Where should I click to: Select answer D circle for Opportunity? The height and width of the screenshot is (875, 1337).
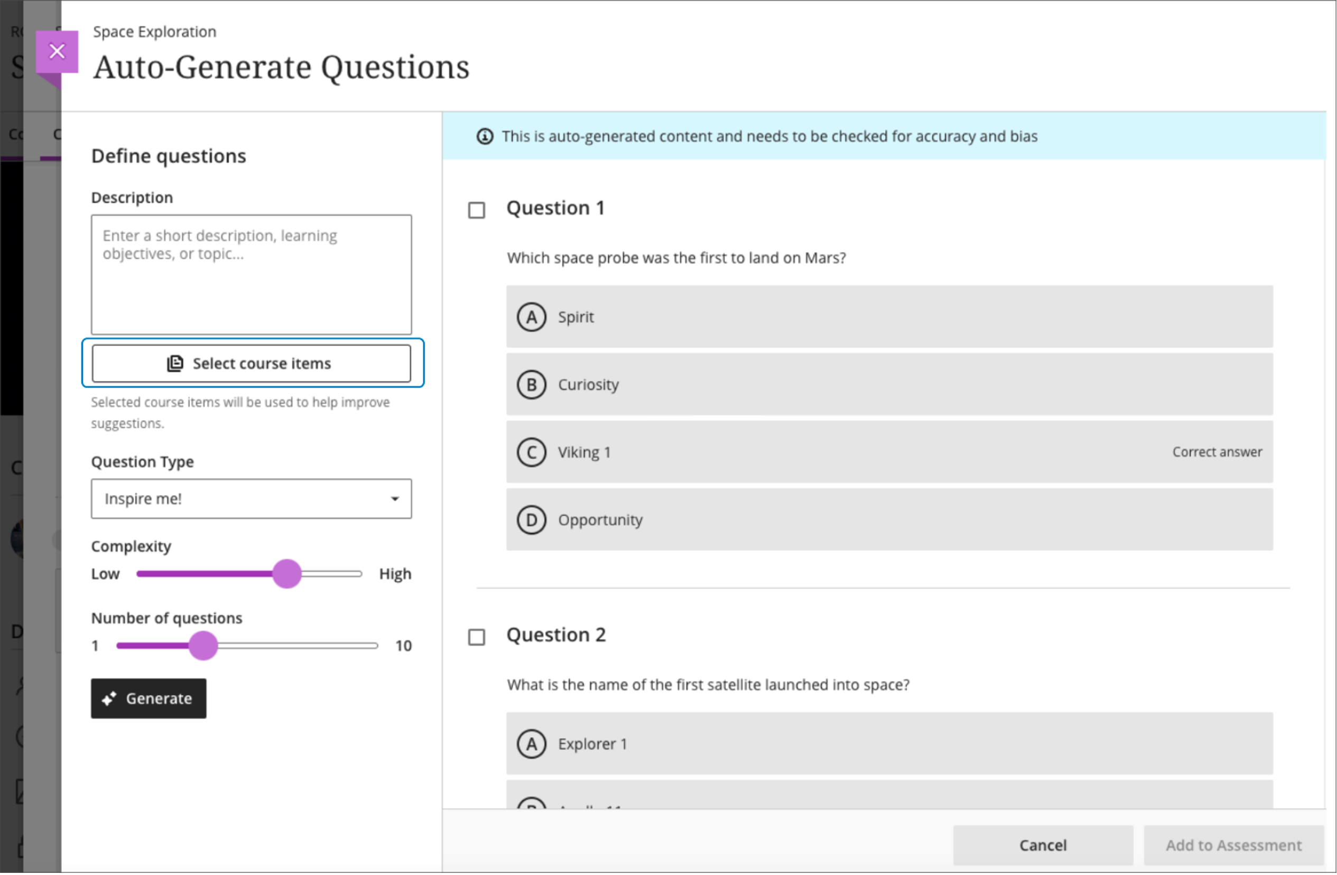tap(531, 519)
